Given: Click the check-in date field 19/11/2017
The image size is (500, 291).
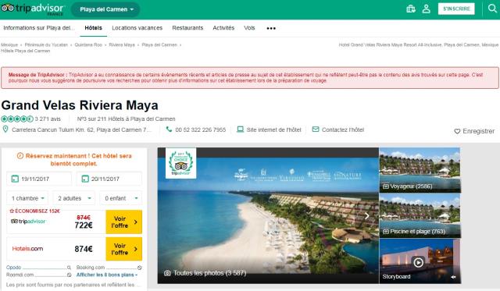Looking at the screenshot, I should (x=39, y=179).
